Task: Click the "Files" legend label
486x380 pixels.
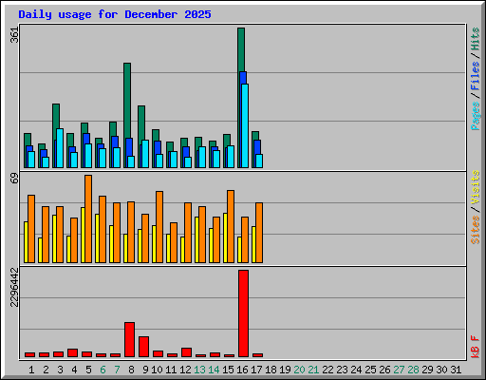Action: pos(476,76)
